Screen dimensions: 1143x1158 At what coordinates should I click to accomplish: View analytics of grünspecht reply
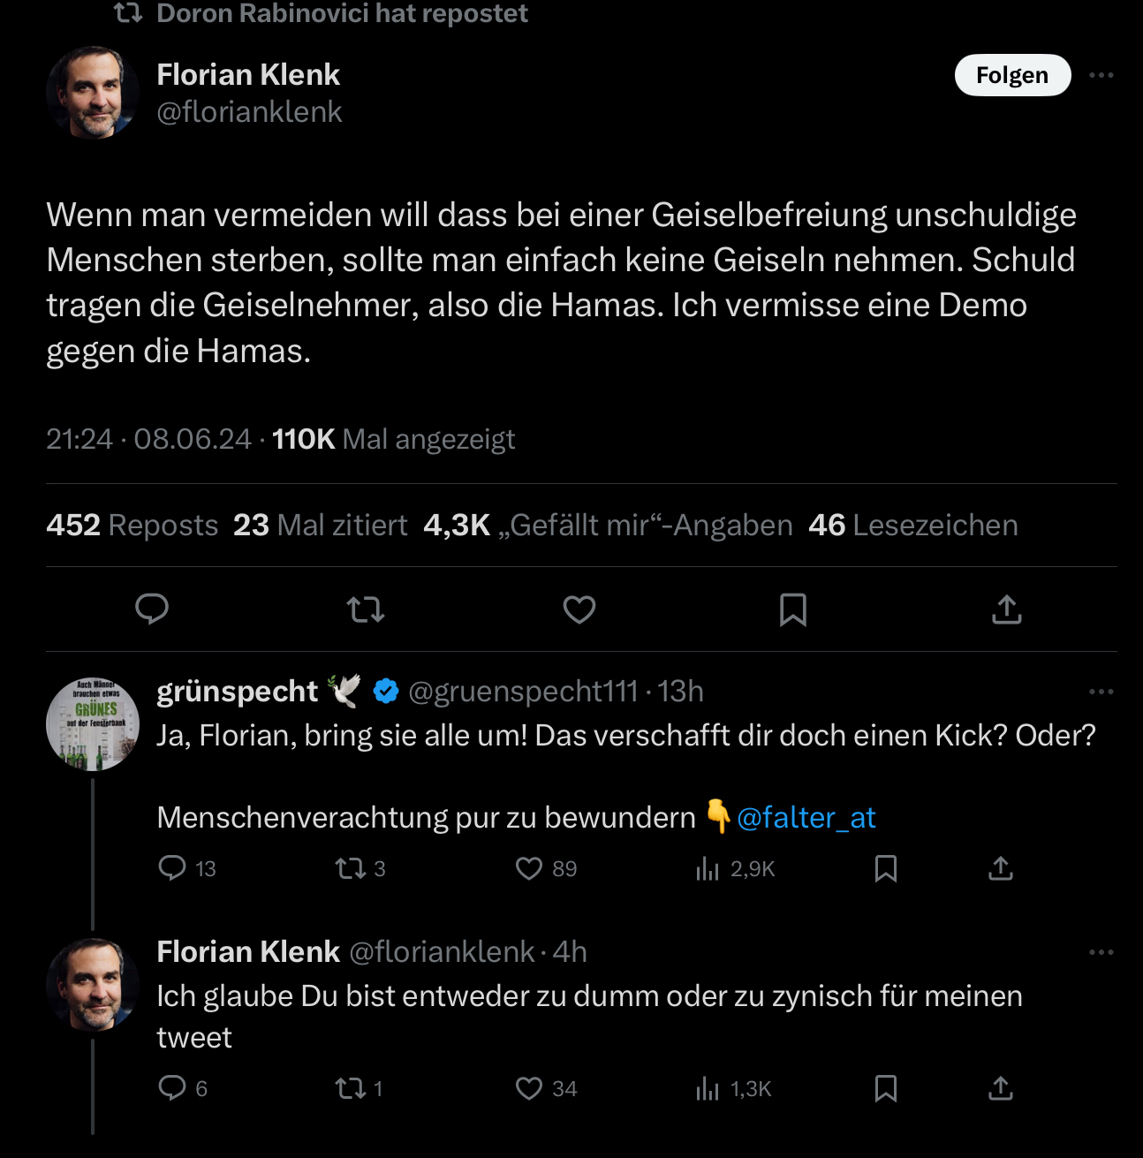(708, 869)
